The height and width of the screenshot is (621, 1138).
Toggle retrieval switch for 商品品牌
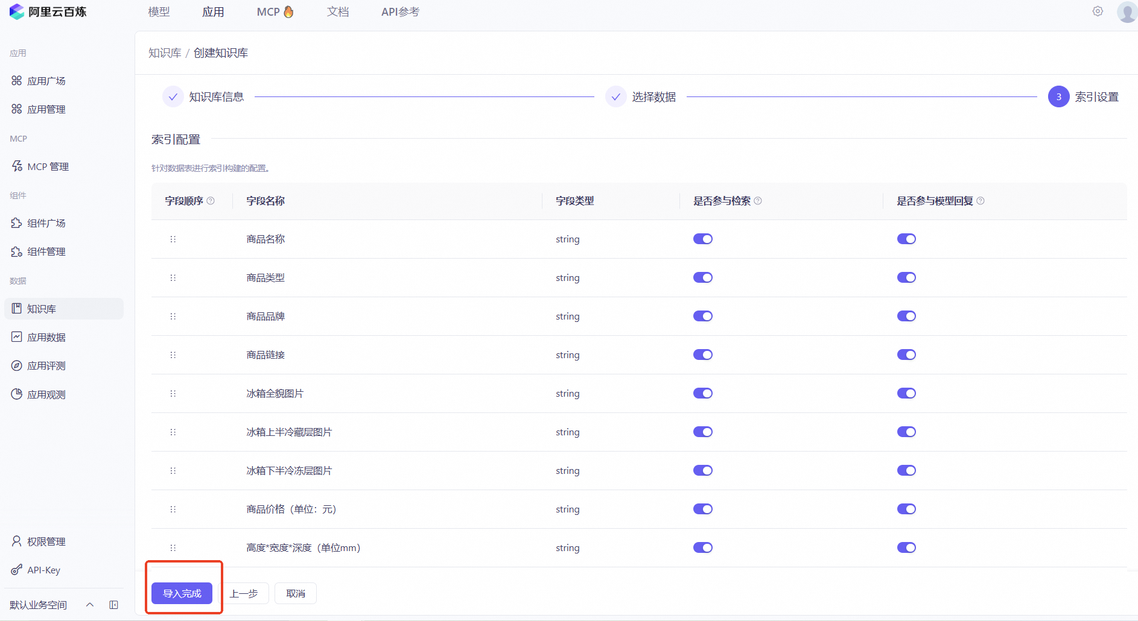[x=703, y=317]
